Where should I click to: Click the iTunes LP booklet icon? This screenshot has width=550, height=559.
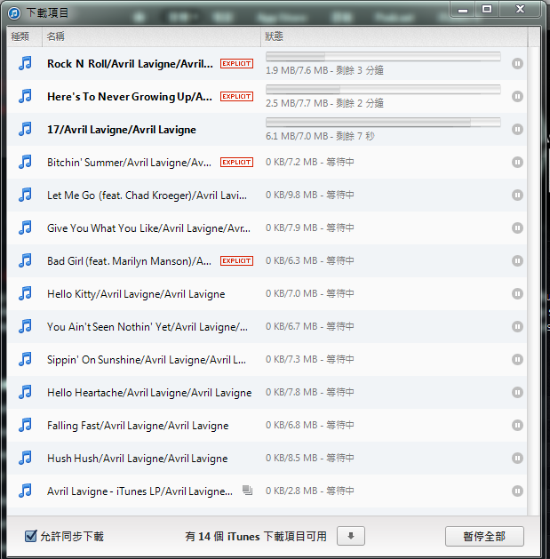pyautogui.click(x=247, y=491)
